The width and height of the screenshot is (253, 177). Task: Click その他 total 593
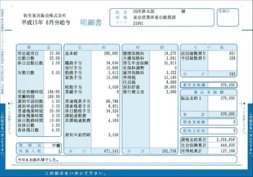pos(232,74)
